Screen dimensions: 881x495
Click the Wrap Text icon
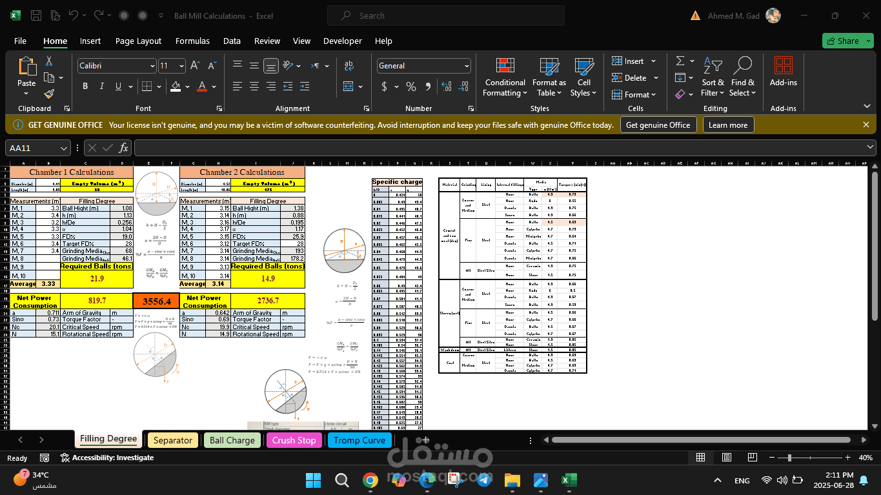click(349, 66)
